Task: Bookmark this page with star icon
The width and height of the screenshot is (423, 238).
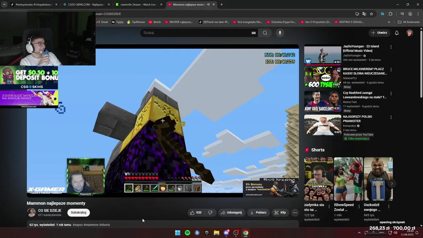Action: click(371, 14)
